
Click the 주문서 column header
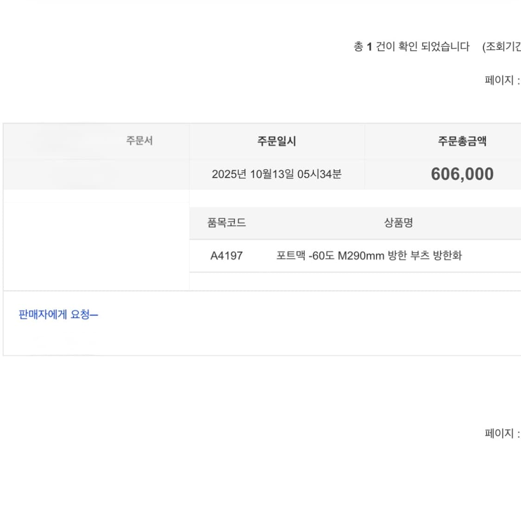(139, 141)
